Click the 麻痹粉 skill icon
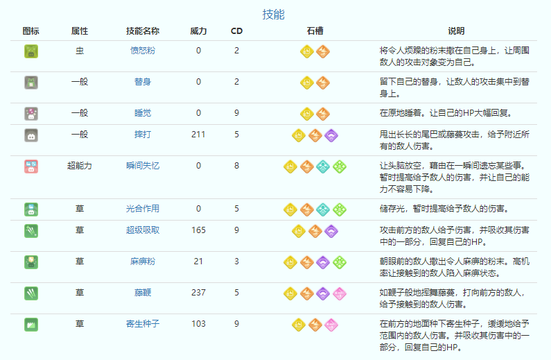The image size is (551, 360). (31, 262)
